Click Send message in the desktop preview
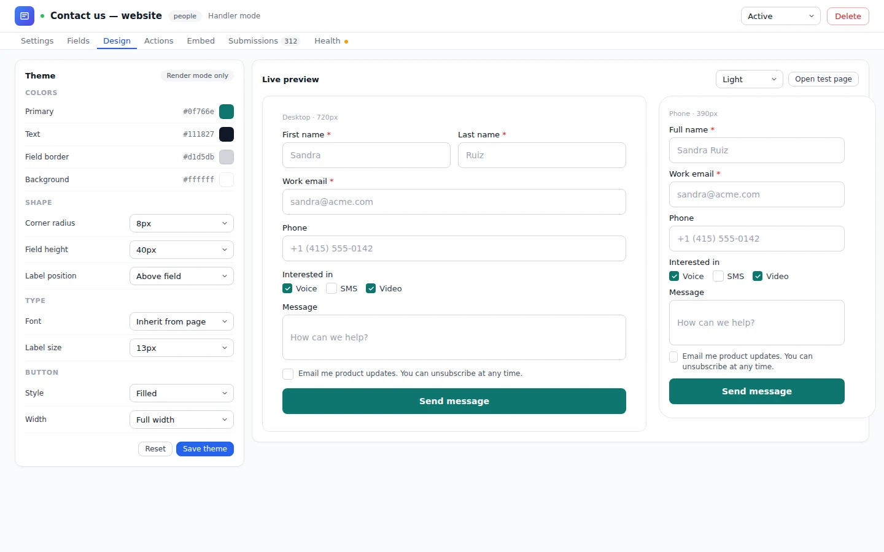Image resolution: width=884 pixels, height=552 pixels. click(454, 401)
